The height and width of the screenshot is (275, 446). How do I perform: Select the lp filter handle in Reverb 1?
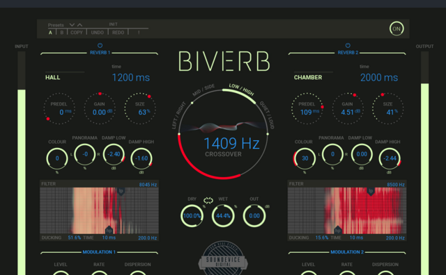[x=121, y=191]
